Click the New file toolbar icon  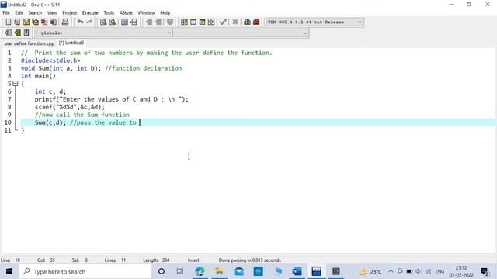click(x=9, y=22)
